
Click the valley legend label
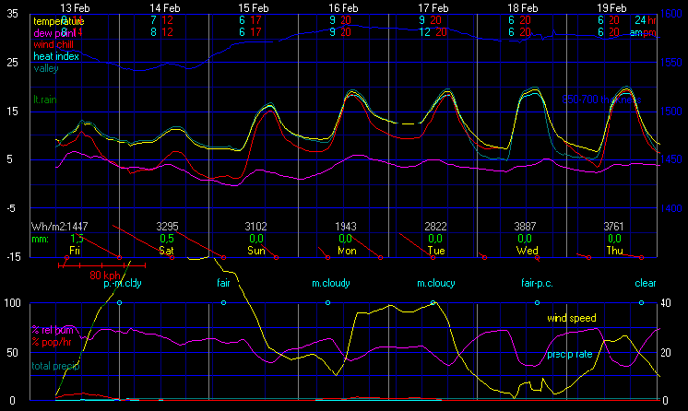point(45,68)
